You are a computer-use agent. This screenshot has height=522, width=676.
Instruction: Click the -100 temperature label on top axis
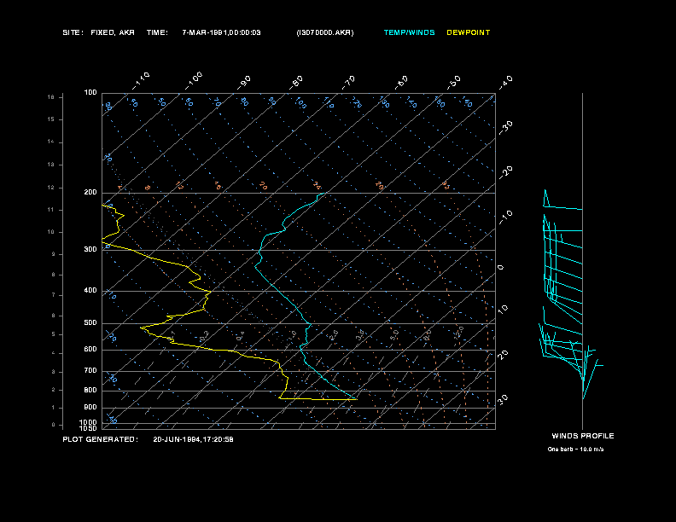194,81
